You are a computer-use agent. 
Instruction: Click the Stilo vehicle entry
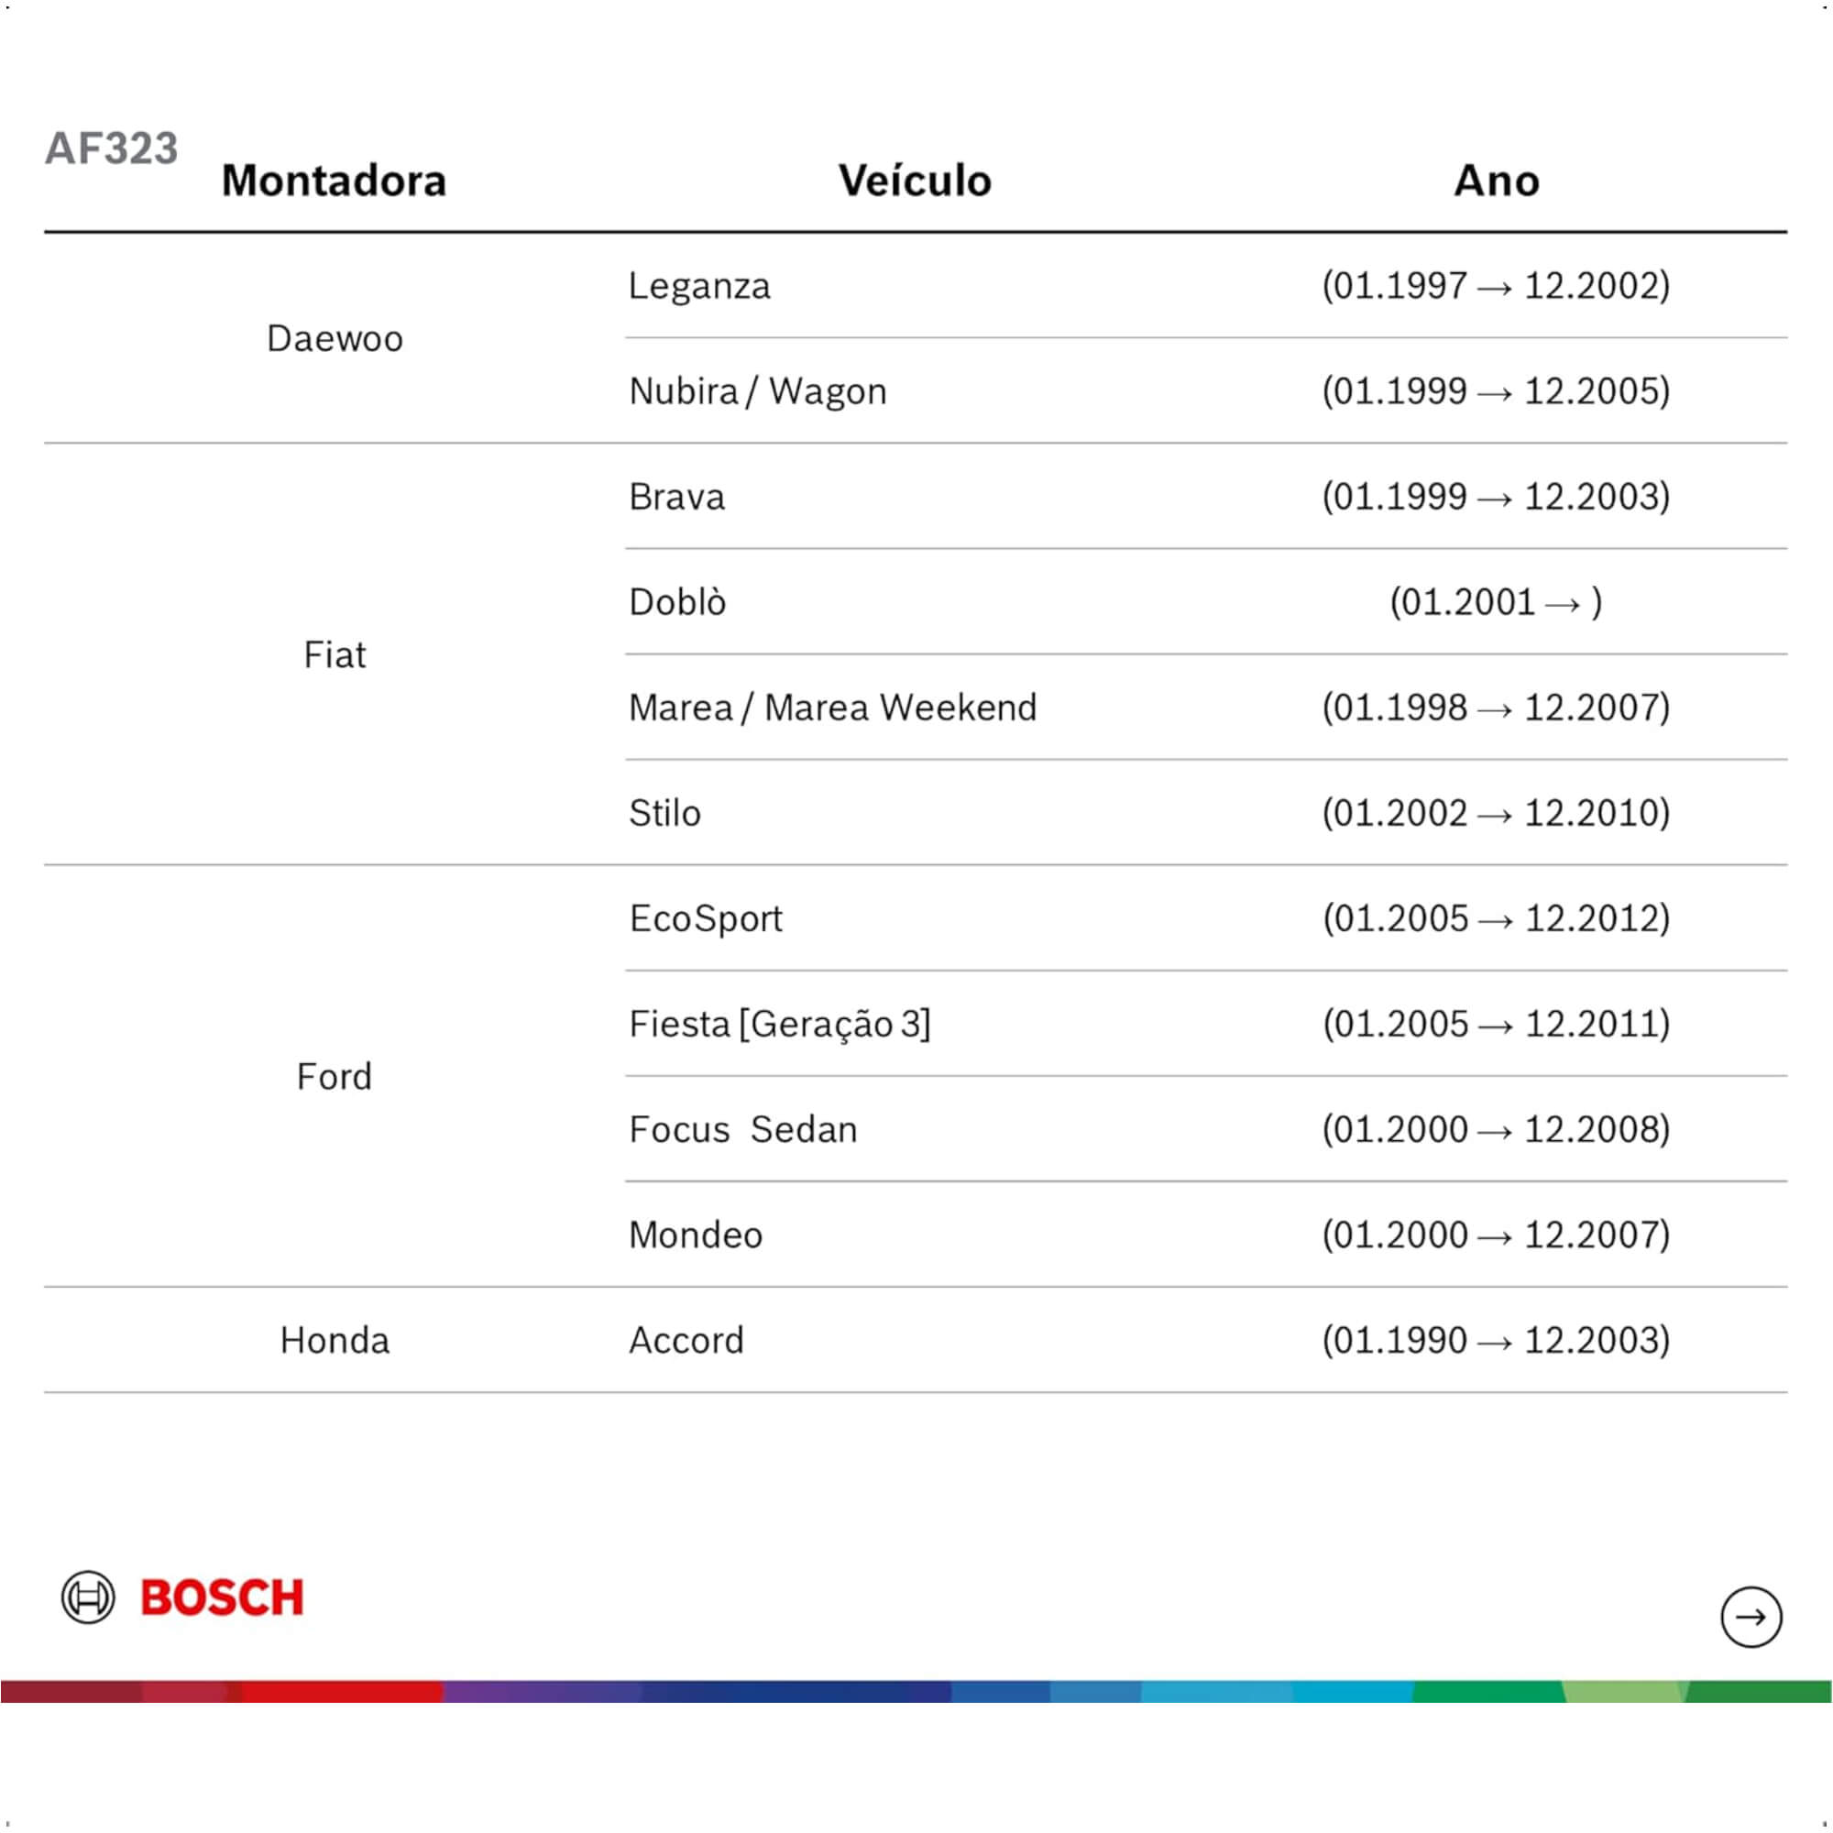(664, 813)
